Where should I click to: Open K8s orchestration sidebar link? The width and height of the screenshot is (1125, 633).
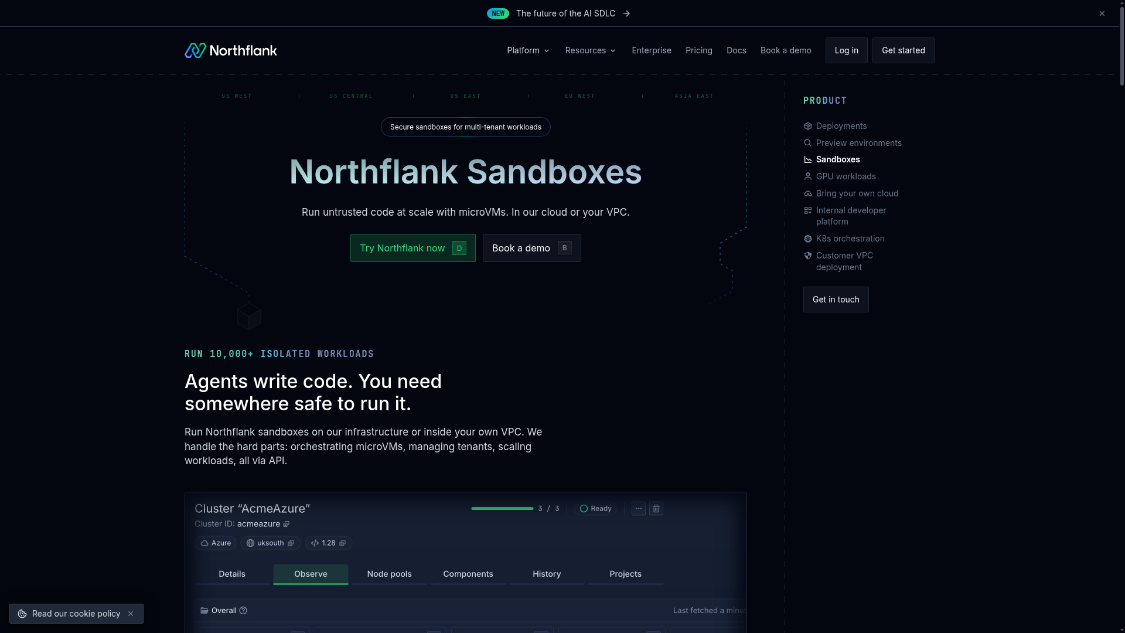tap(850, 239)
